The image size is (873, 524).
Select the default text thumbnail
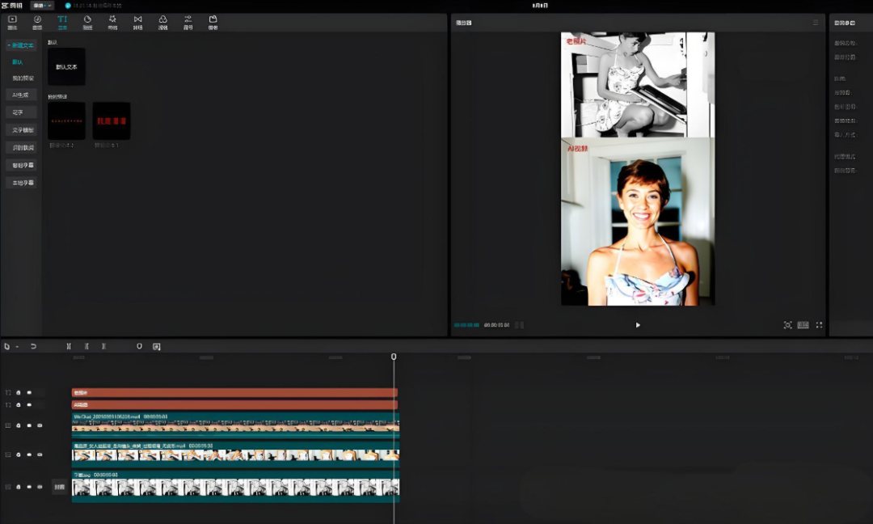(x=66, y=66)
